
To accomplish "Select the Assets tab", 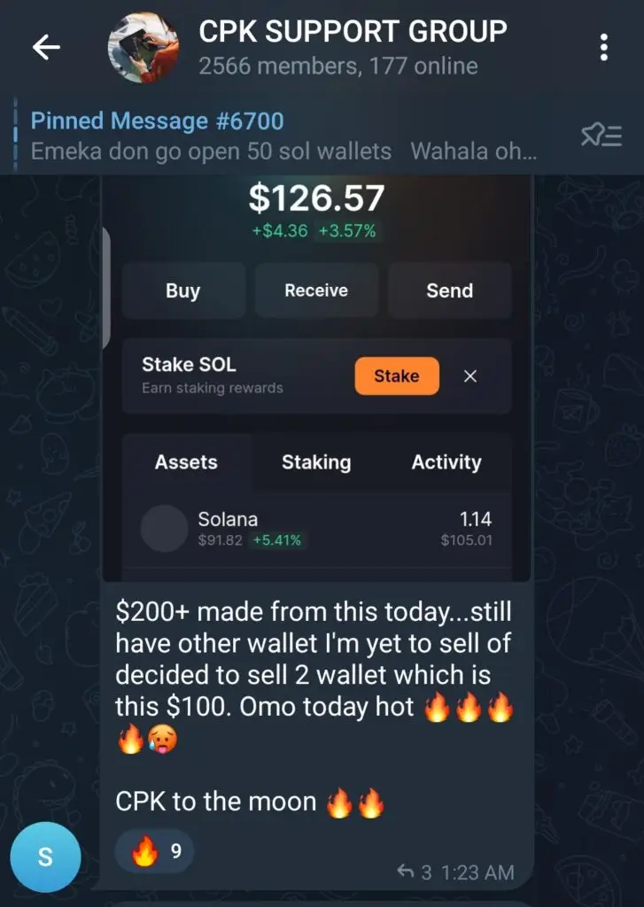I will [186, 462].
